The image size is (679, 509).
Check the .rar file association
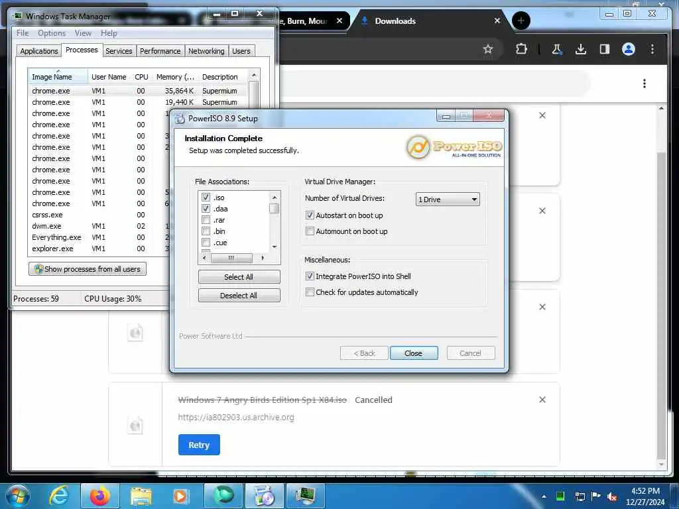pos(206,220)
